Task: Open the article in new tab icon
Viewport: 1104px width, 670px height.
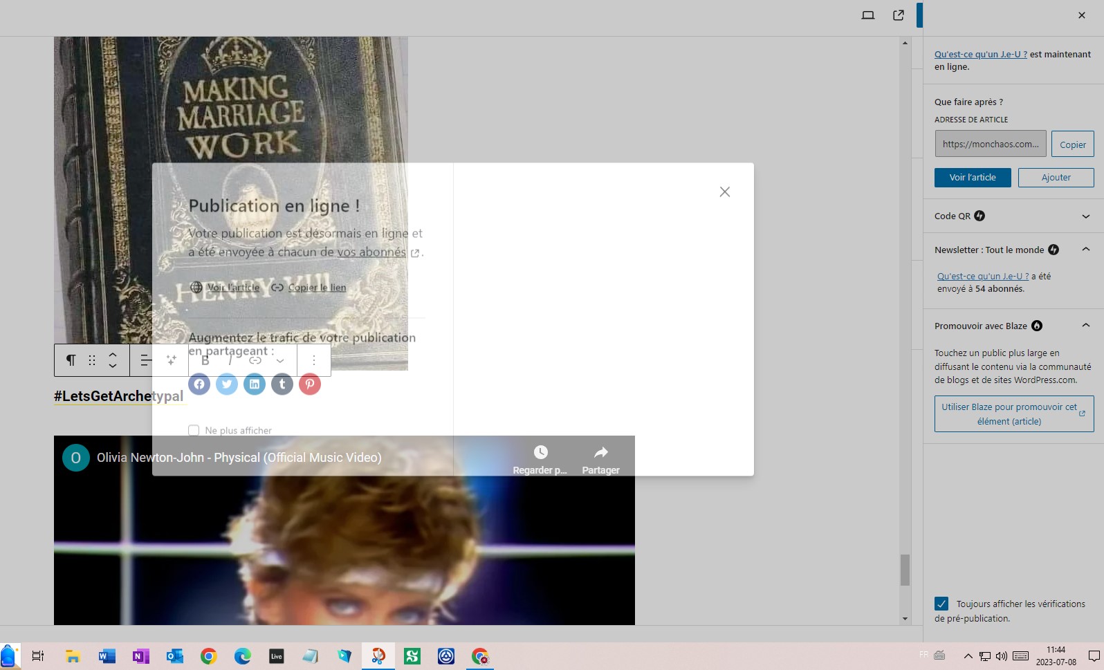Action: tap(898, 15)
